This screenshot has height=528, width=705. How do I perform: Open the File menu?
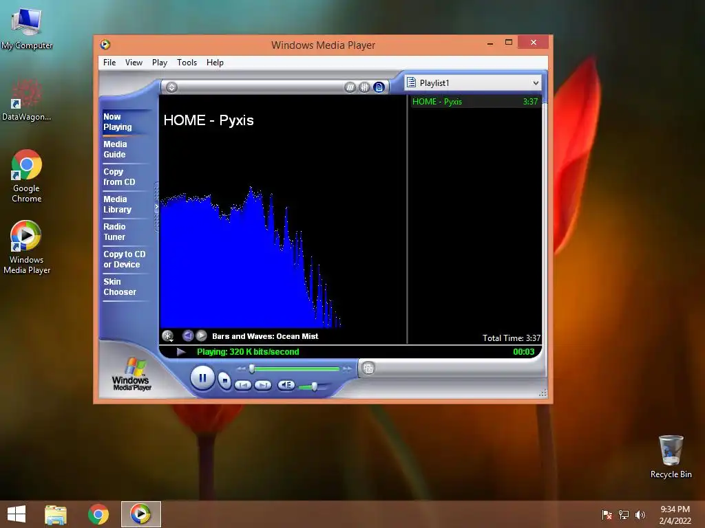coord(109,63)
